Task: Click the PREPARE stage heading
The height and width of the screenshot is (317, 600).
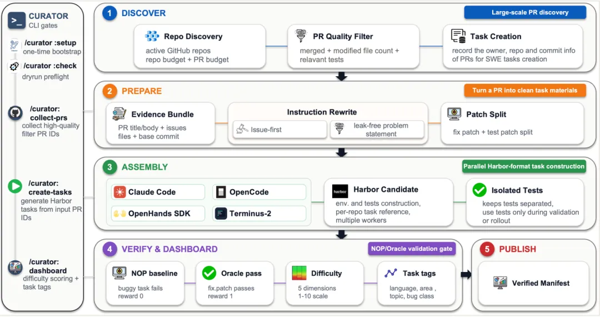Action: point(142,91)
